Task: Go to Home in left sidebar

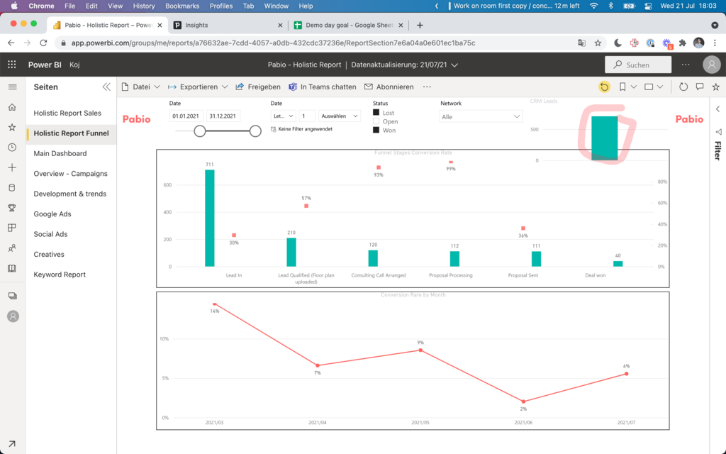Action: [12, 107]
